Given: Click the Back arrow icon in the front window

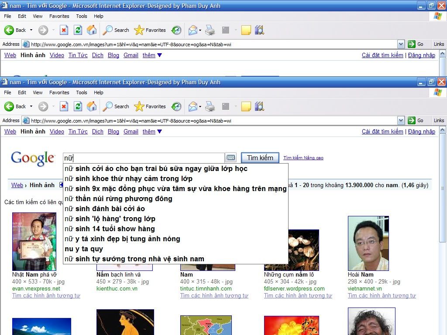Looking at the screenshot, I should (9, 106).
